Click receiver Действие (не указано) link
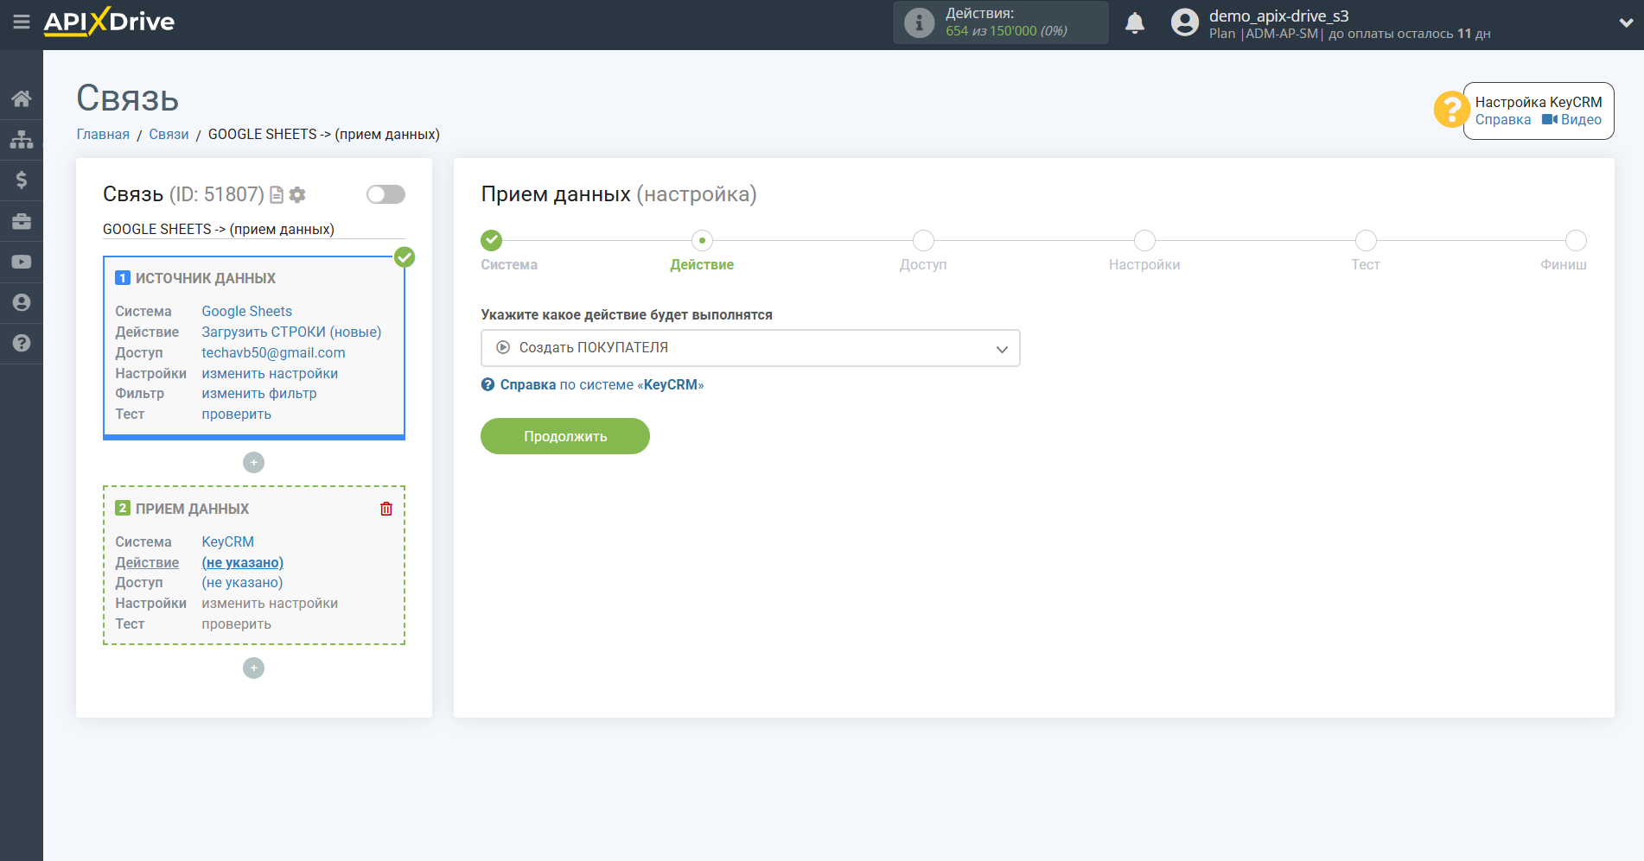Image resolution: width=1644 pixels, height=861 pixels. click(242, 562)
